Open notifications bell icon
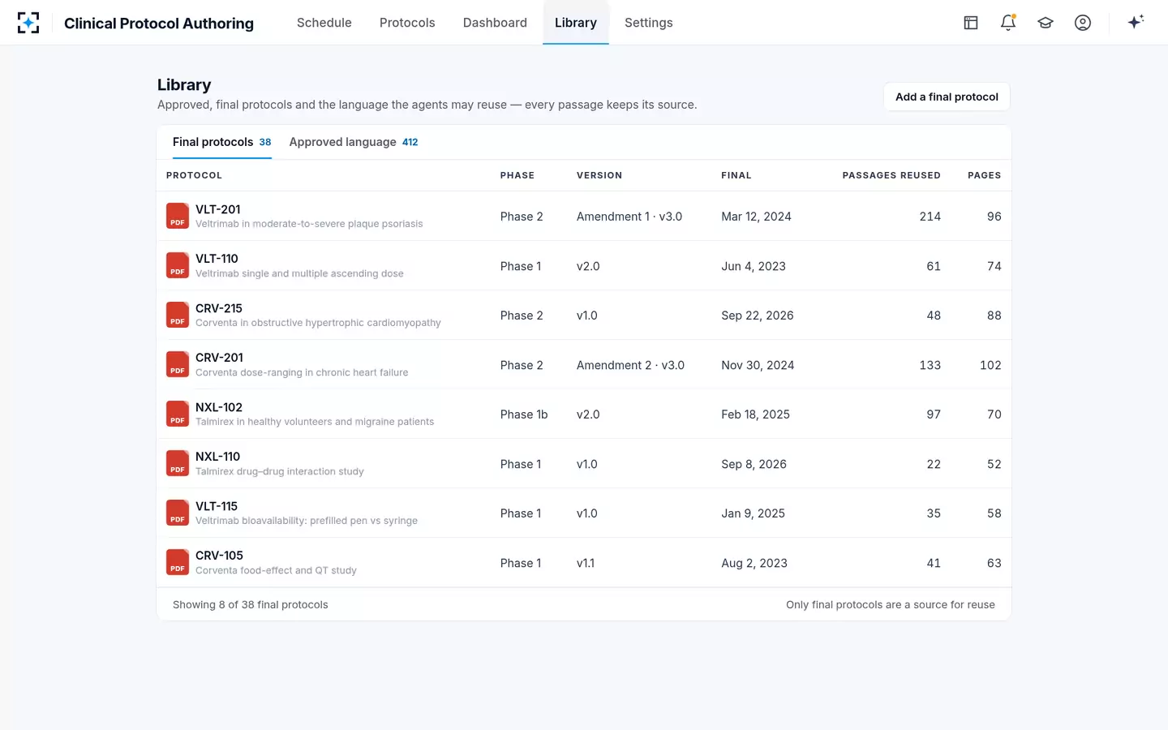Viewport: 1168px width, 730px height. tap(1008, 23)
